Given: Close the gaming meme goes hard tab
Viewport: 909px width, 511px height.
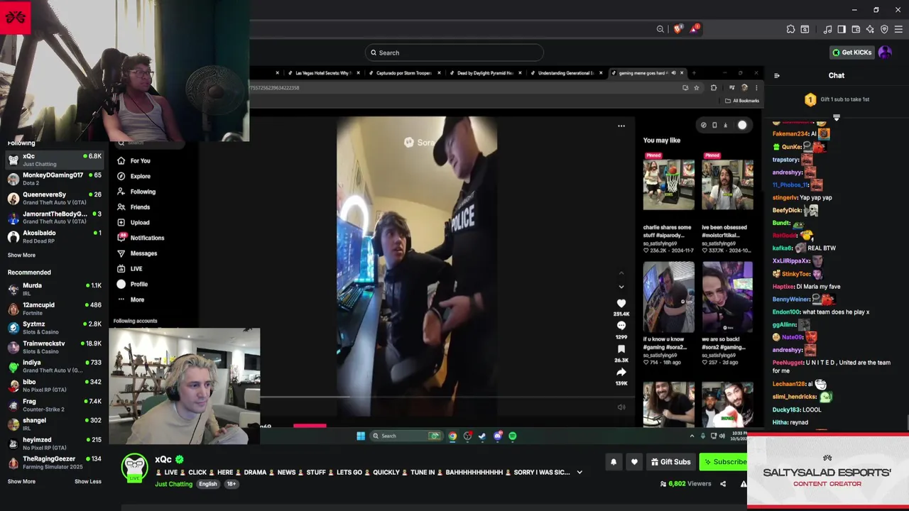Looking at the screenshot, I should (682, 73).
